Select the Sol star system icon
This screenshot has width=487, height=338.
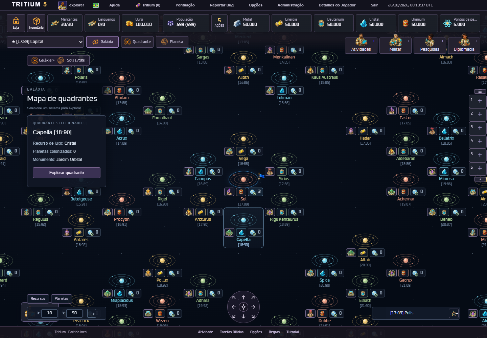pyautogui.click(x=243, y=179)
